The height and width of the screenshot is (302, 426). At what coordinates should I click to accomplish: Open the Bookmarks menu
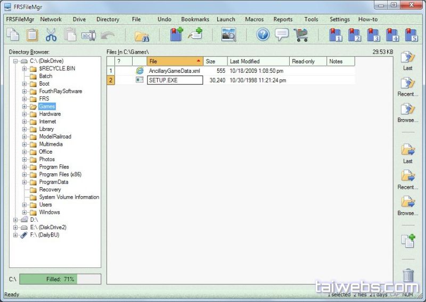[195, 19]
